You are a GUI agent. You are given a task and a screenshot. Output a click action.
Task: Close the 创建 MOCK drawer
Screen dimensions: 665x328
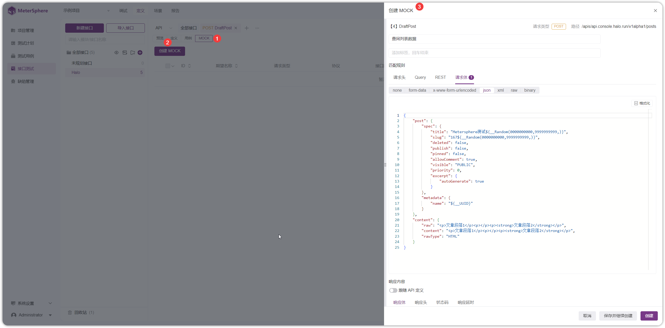[x=655, y=11]
